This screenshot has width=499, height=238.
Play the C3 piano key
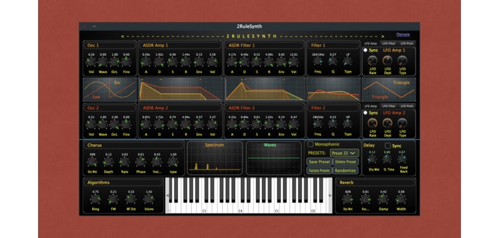click(204, 209)
